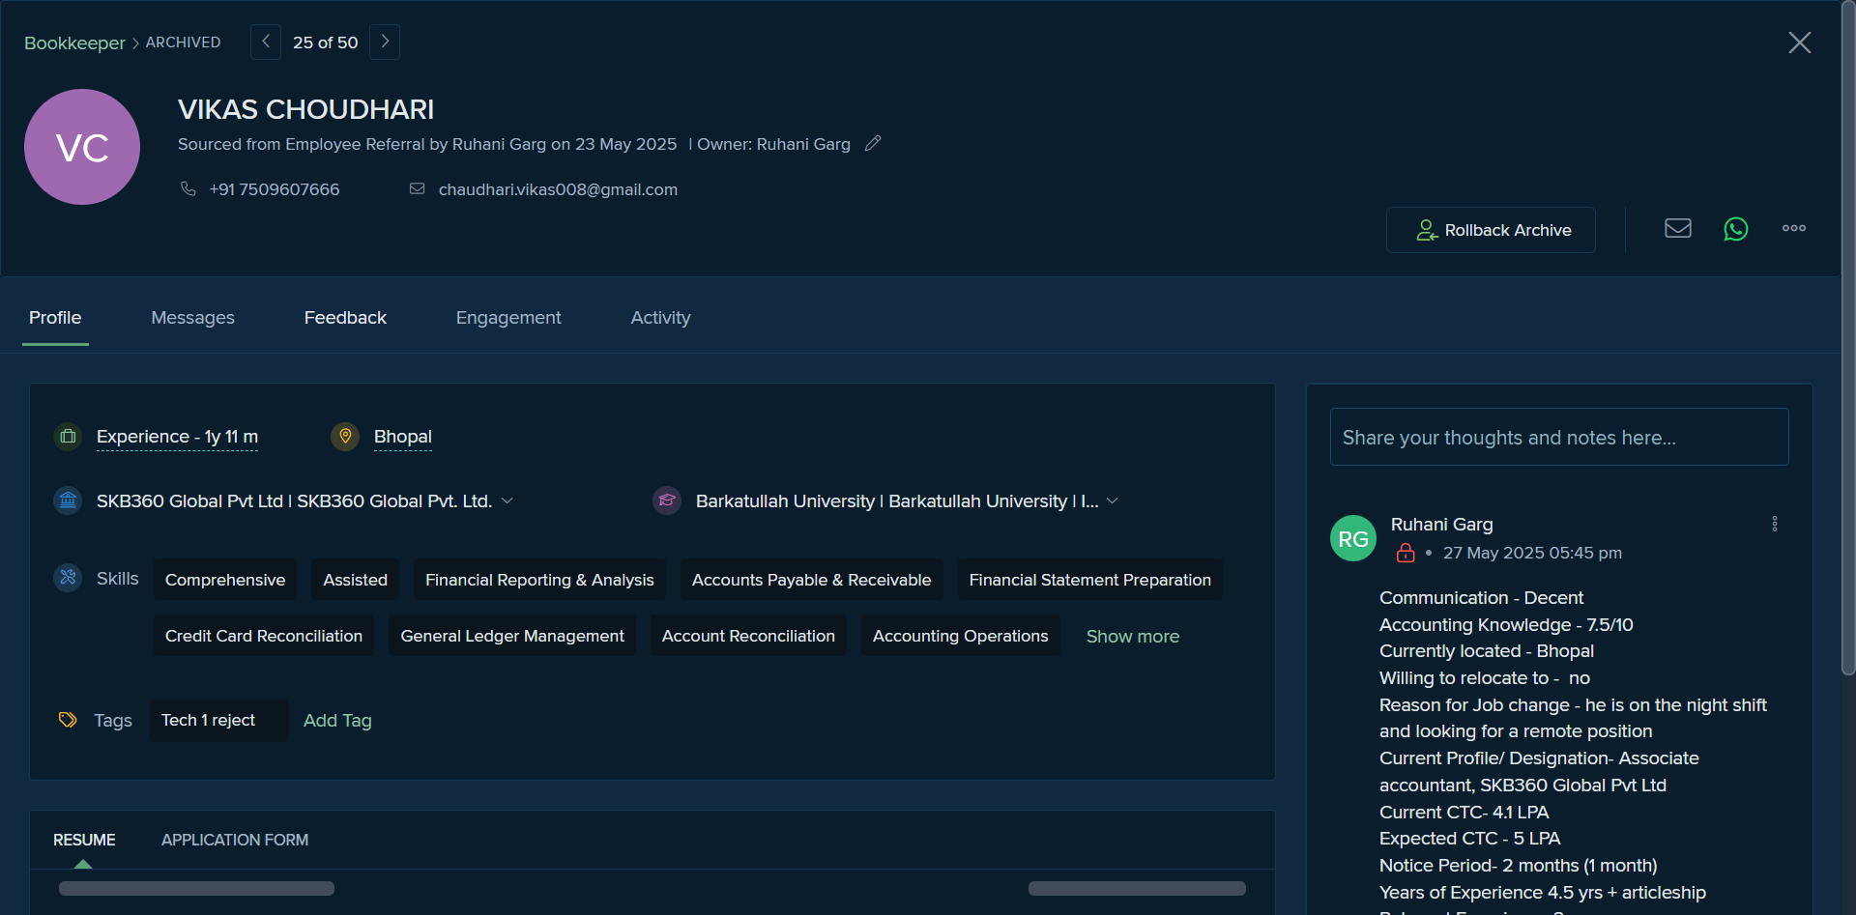Select Accounts Payable & Receivable chip
Screen dimensions: 1856x915
(x=812, y=580)
